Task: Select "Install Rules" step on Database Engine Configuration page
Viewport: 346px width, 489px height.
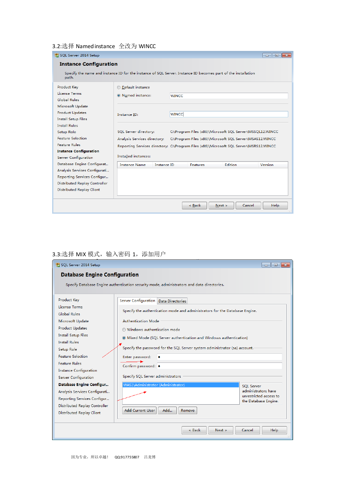Action: (x=68, y=342)
